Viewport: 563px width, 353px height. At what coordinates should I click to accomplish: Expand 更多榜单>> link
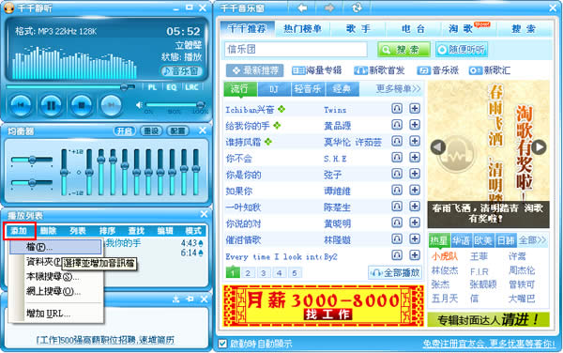pos(398,88)
